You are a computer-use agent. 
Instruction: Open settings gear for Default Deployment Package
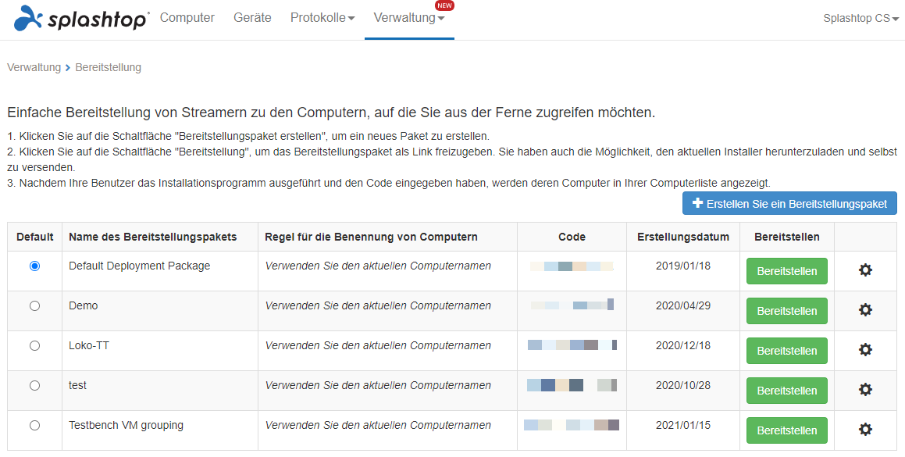point(865,270)
